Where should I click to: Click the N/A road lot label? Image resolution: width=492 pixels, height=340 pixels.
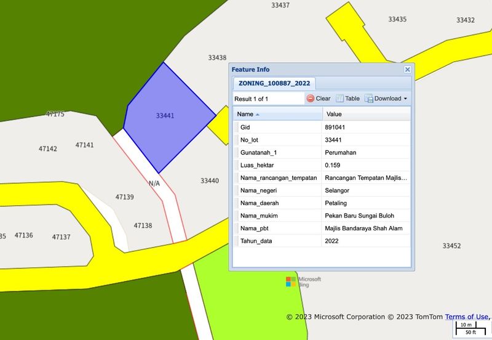click(154, 184)
